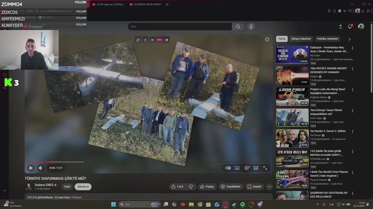Image resolution: width=373 pixels, height=209 pixels.
Task: Activate voice search microphone
Action: [x=251, y=26]
